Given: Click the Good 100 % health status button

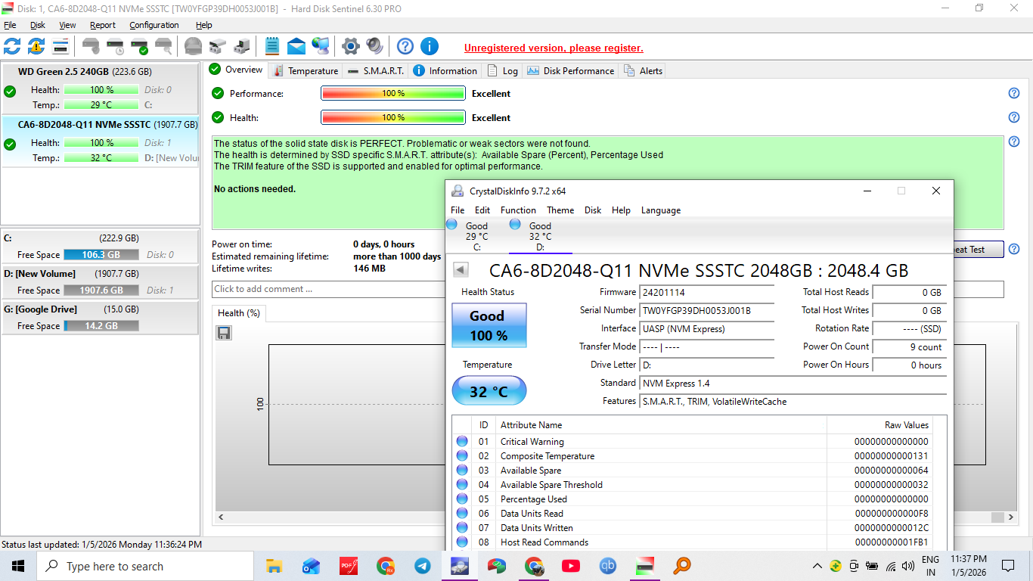Looking at the screenshot, I should tap(489, 325).
